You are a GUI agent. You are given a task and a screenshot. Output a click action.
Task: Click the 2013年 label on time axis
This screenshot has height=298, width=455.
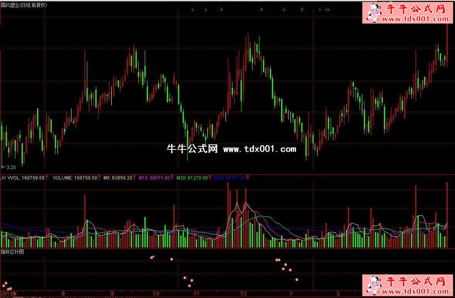9,294
